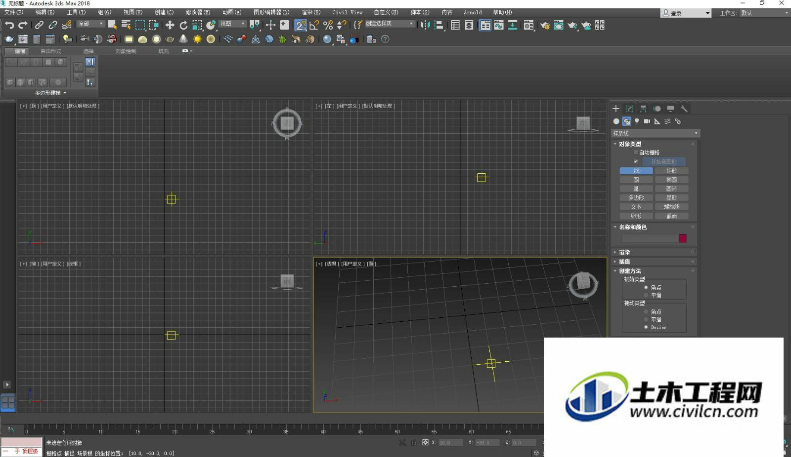Select Bezier drag type radio
This screenshot has width=791, height=457.
point(646,327)
